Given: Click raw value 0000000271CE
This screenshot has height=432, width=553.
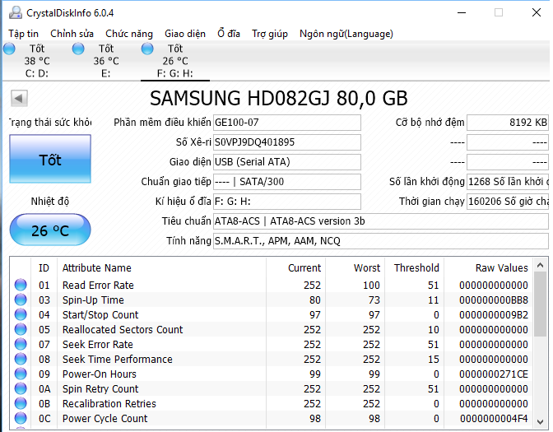Looking at the screenshot, I should pos(494,374).
